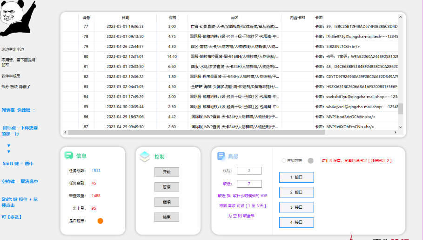Click the blue document icon beside 局部

coord(222,156)
